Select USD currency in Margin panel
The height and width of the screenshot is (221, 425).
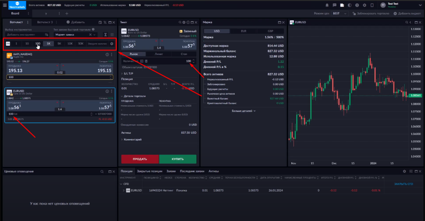point(217,31)
